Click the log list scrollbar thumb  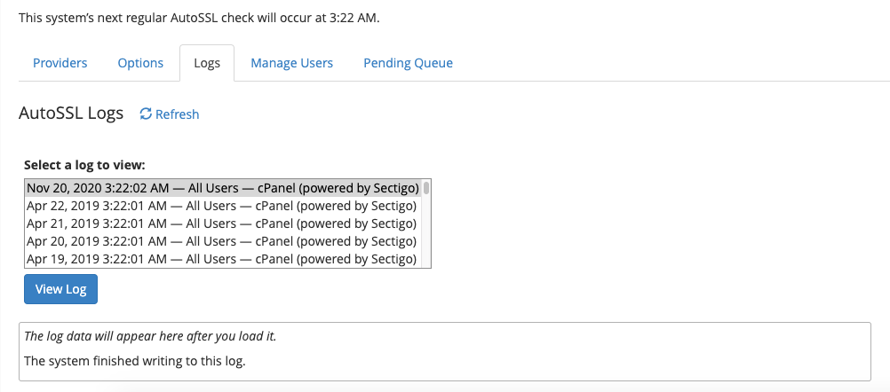[426, 188]
